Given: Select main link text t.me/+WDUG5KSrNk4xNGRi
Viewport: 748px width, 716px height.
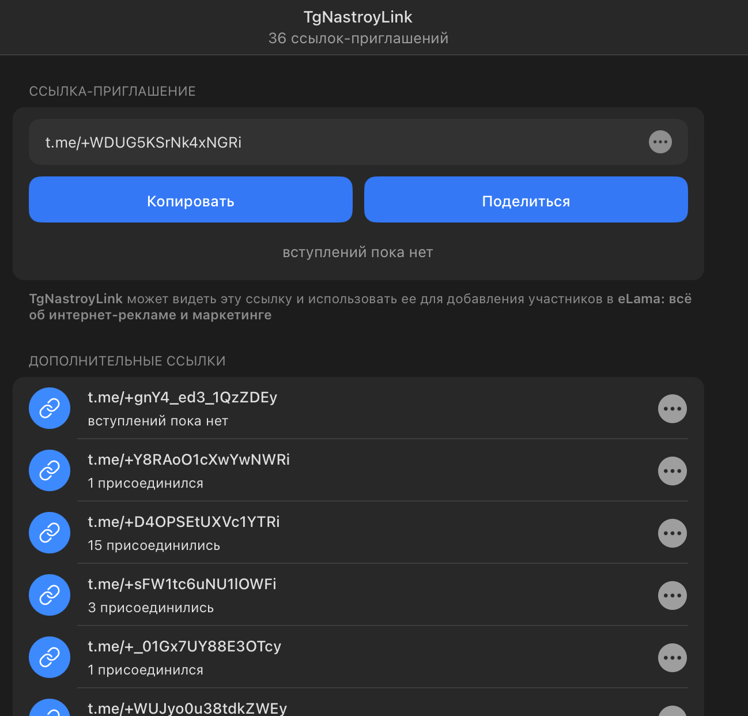Looking at the screenshot, I should [143, 142].
